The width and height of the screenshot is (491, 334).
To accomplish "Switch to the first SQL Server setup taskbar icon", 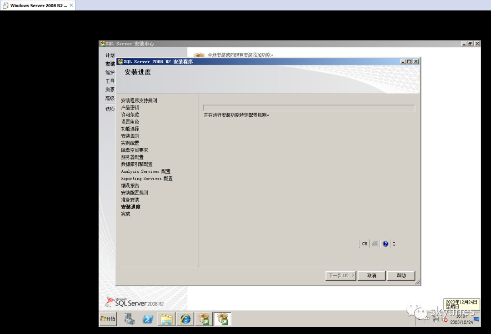I will tap(204, 319).
